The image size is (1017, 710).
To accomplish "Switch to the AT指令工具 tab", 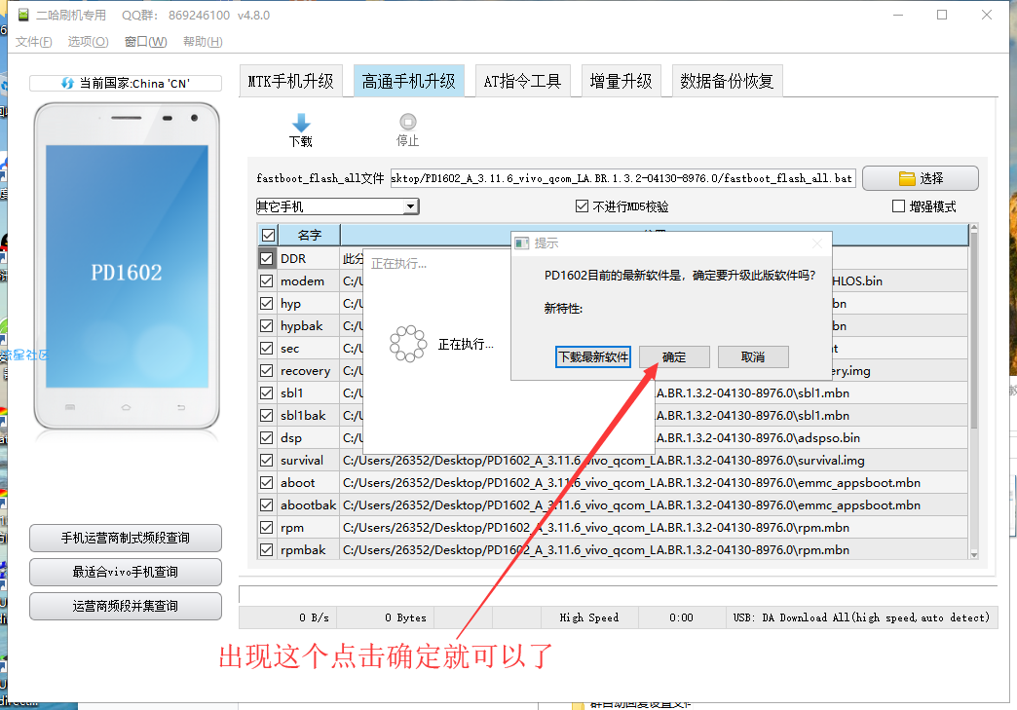I will coord(522,81).
